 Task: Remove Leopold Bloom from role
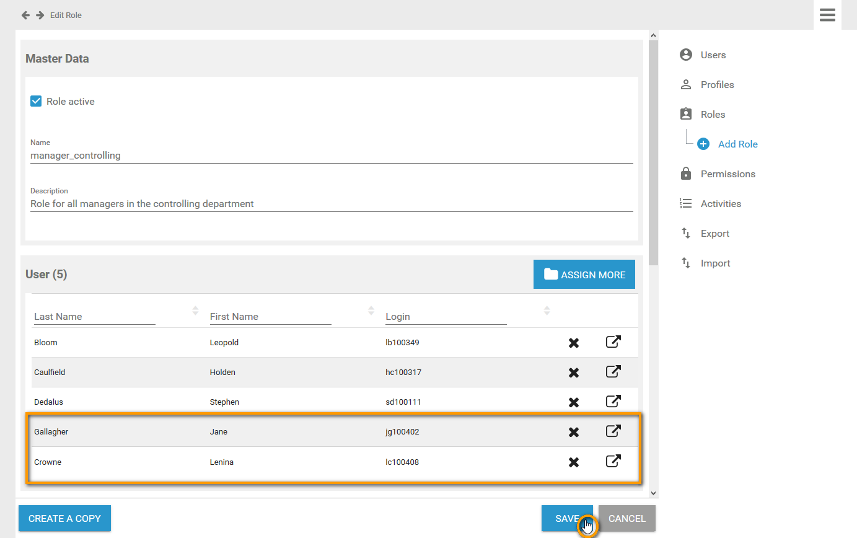(x=574, y=343)
